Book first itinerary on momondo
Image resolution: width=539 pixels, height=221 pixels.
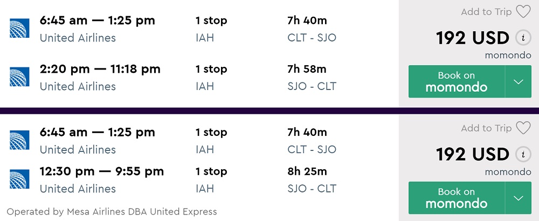[x=456, y=81]
